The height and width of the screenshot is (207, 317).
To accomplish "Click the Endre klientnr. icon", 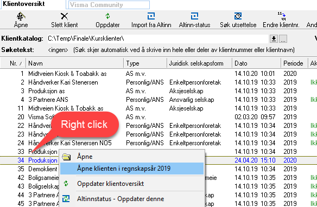I will (281, 16).
